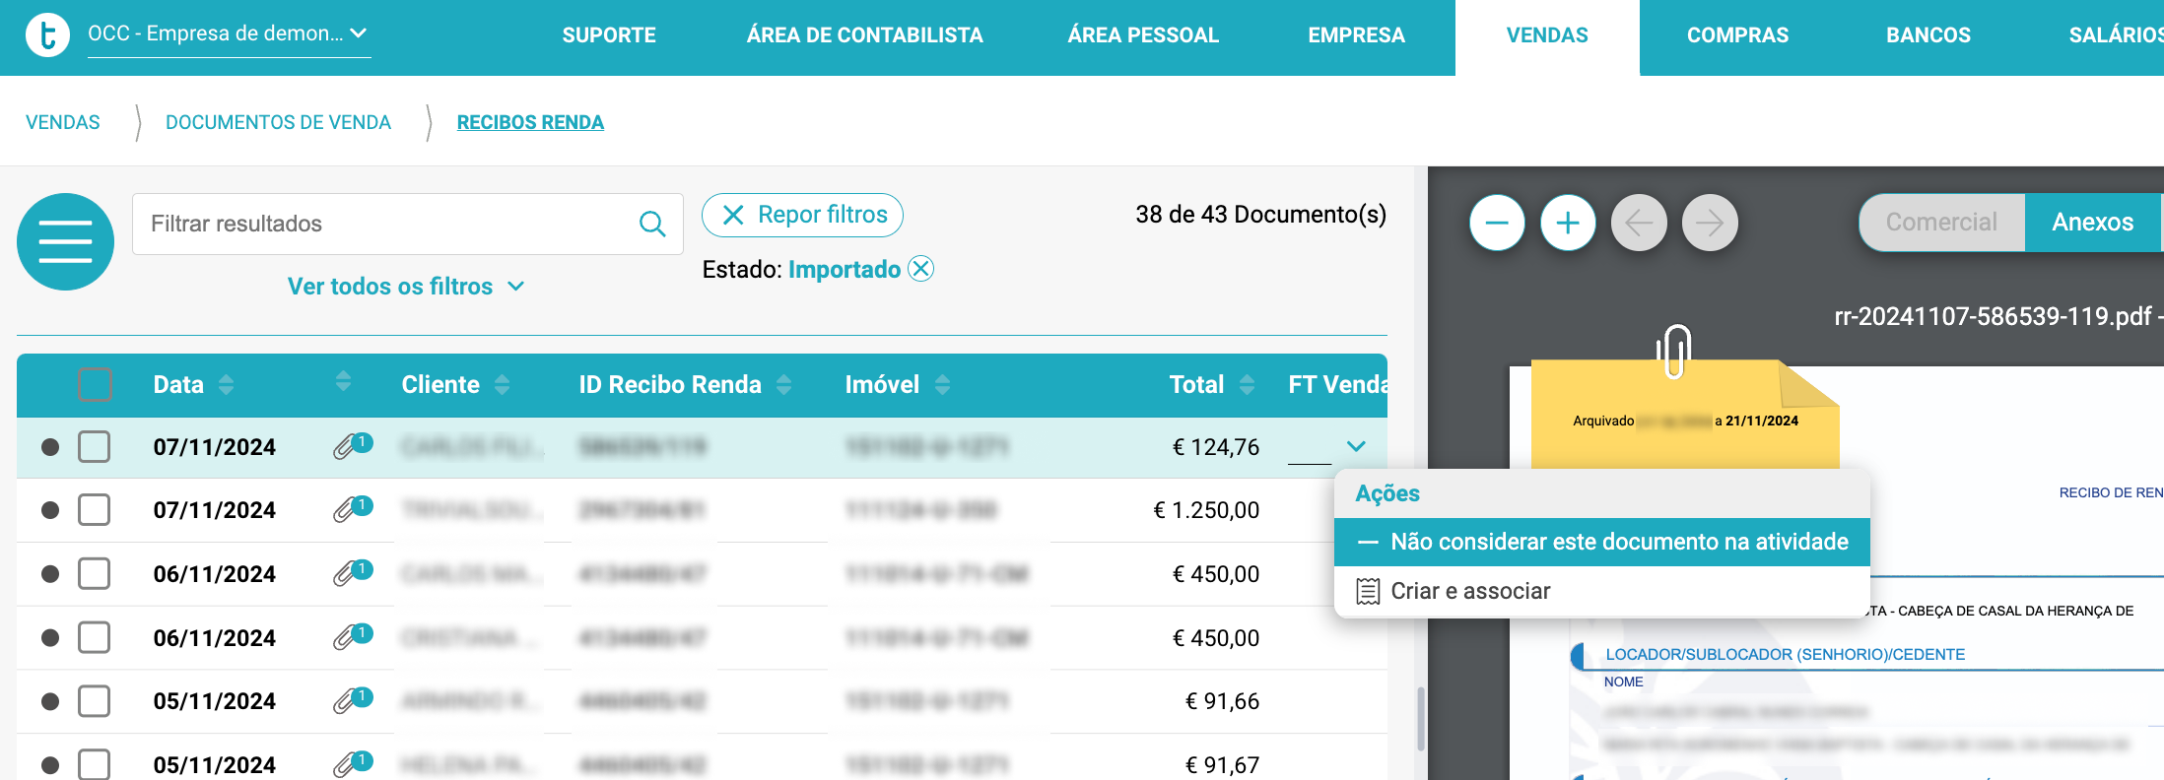
Task: Open attachment icon for € 1.250,00 row
Action: [x=352, y=509]
